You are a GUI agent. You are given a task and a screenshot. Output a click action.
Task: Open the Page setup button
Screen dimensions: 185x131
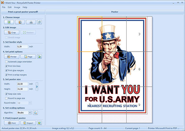(28, 57)
